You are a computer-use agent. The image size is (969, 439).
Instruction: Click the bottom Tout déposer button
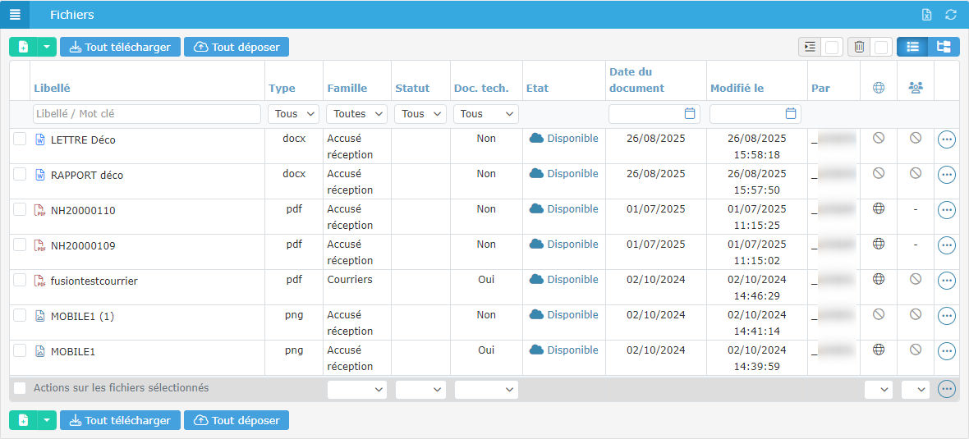tap(237, 420)
